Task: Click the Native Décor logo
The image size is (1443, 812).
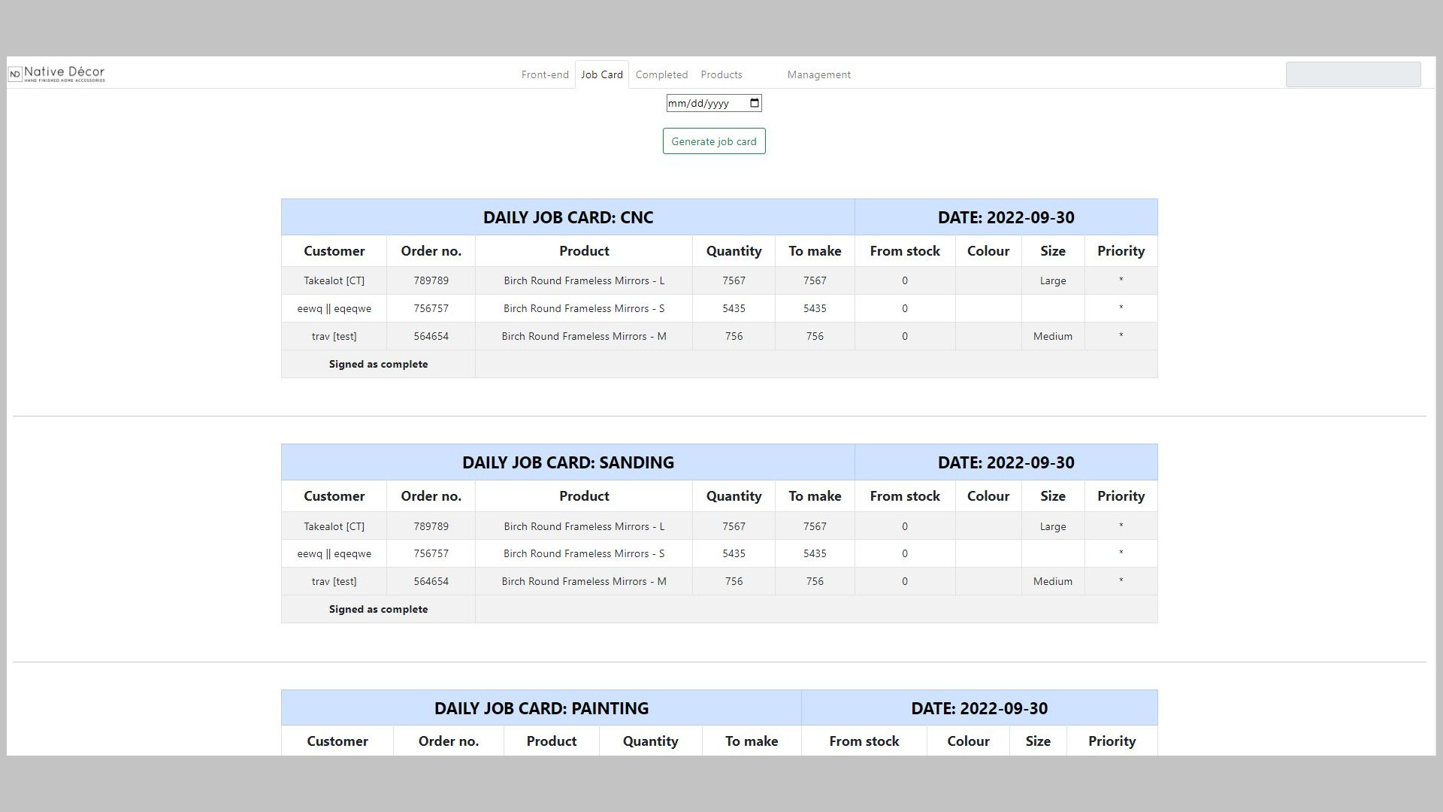Action: click(x=57, y=74)
